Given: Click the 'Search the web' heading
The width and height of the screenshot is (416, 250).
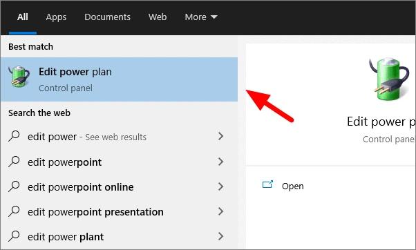Looking at the screenshot, I should coord(39,113).
